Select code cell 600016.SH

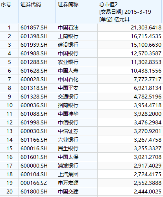pyautogui.click(x=37, y=148)
